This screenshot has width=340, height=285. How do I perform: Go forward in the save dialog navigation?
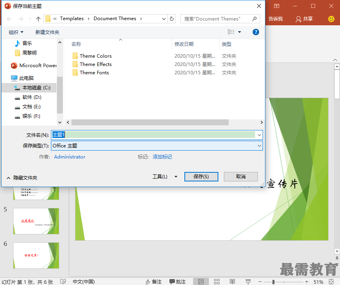coord(21,19)
